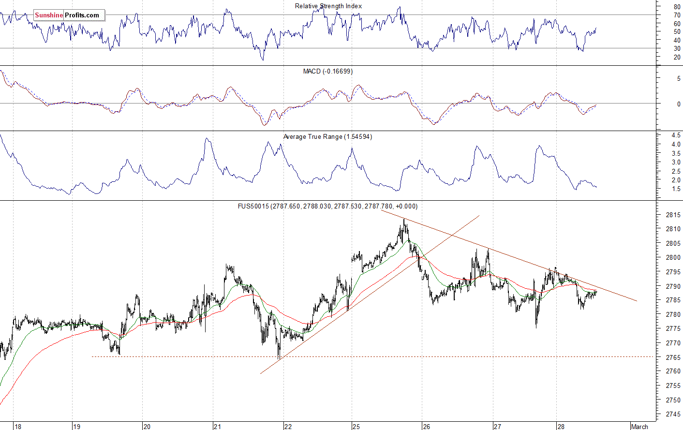
Task: Click the MACD scale value 5
Action: [679, 79]
